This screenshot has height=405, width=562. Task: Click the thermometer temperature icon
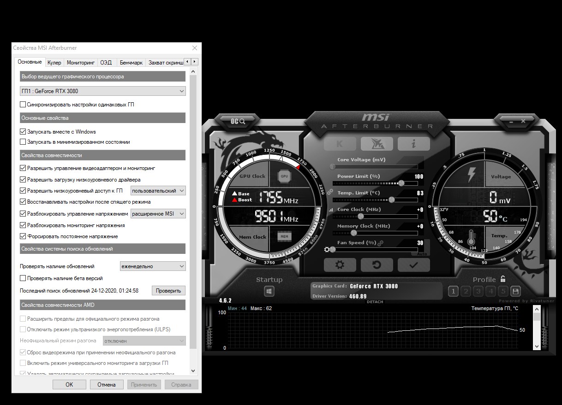[x=472, y=237]
